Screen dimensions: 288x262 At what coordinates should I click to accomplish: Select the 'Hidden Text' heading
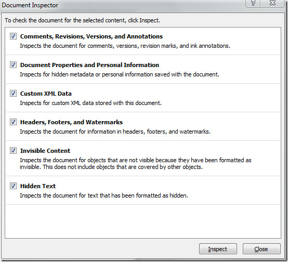pos(38,186)
